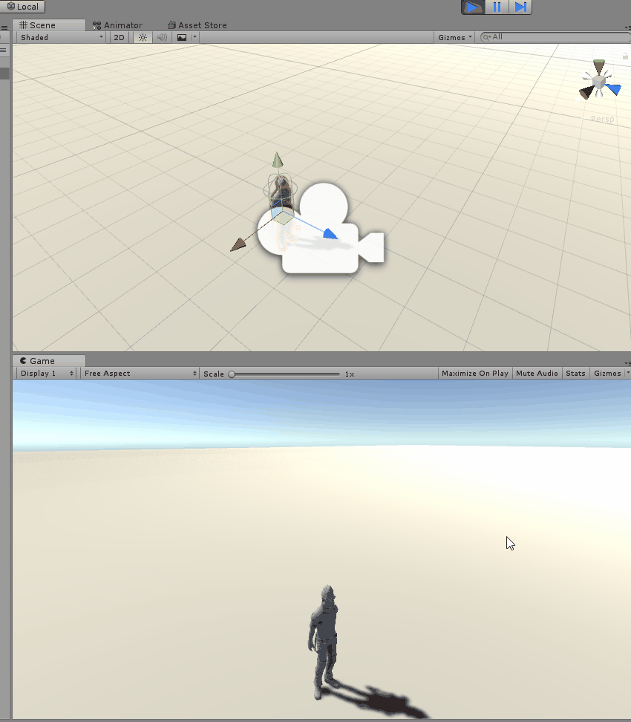The height and width of the screenshot is (722, 631).
Task: Toggle scene lighting sun icon
Action: 143,37
